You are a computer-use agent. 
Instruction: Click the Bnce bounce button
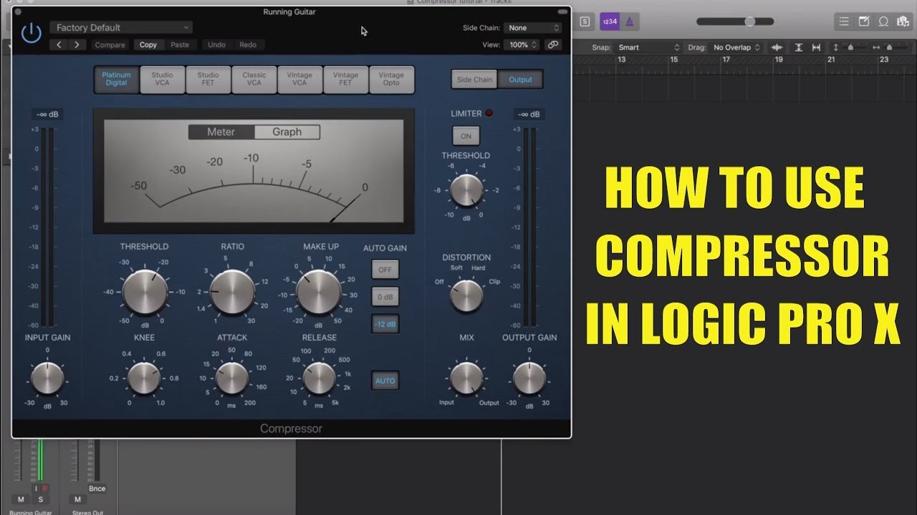[x=97, y=489]
